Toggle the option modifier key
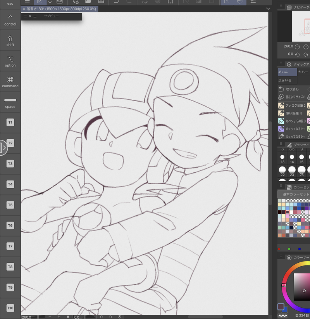Viewport: 310px width, 319px height. coord(10,61)
